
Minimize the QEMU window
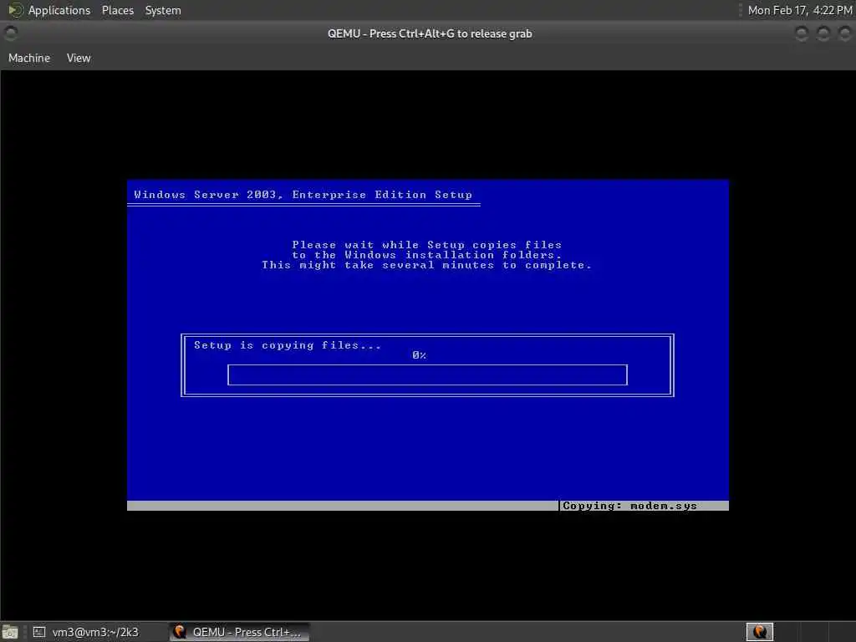[x=802, y=33]
